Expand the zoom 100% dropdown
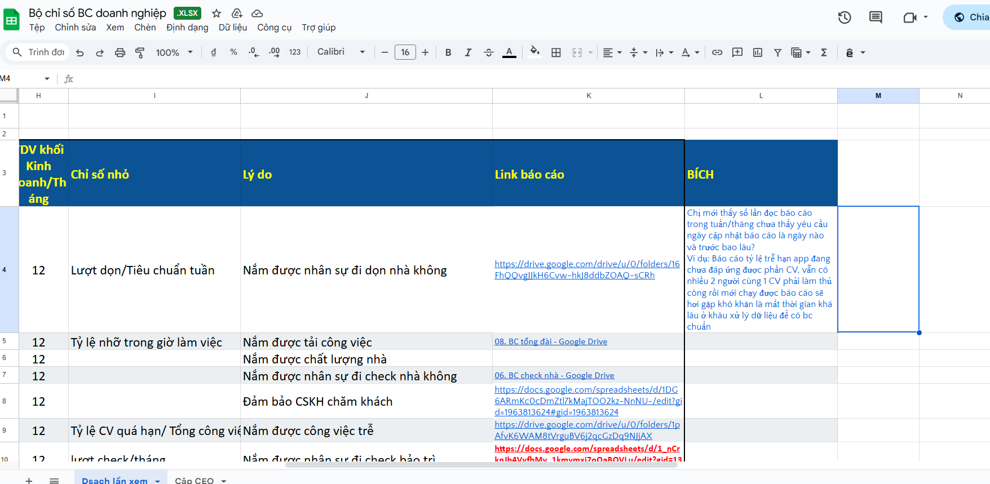 pyautogui.click(x=174, y=52)
